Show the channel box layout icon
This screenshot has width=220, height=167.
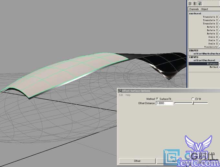[x=200, y=3]
